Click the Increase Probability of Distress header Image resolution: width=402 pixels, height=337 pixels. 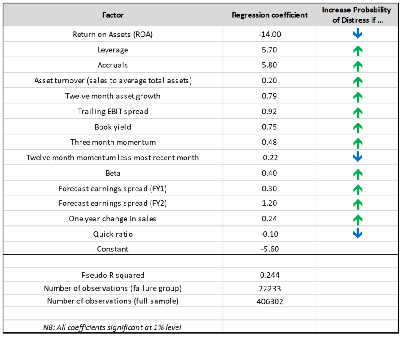pos(357,15)
